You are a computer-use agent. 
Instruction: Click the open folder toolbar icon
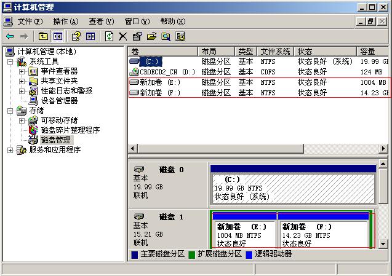tap(151, 36)
